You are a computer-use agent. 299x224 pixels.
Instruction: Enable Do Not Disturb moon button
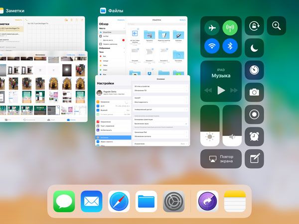tap(254, 48)
